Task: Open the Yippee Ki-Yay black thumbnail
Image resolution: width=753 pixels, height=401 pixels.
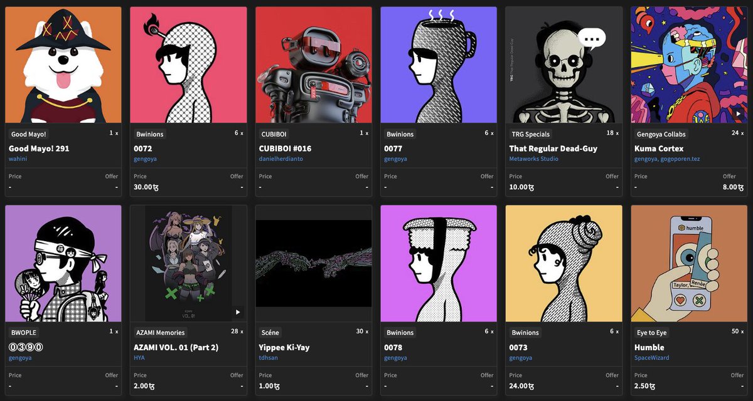Action: [314, 264]
